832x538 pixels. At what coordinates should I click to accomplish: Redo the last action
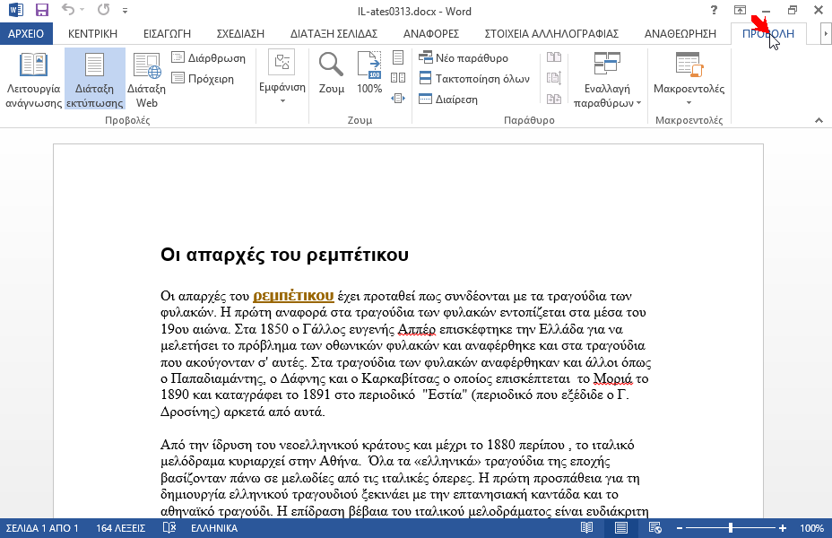(103, 10)
